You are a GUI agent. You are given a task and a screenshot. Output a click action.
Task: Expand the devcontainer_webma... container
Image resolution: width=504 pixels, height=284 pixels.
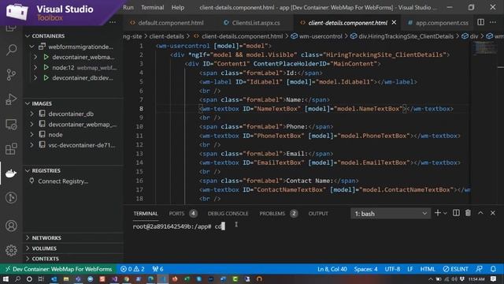coord(35,57)
